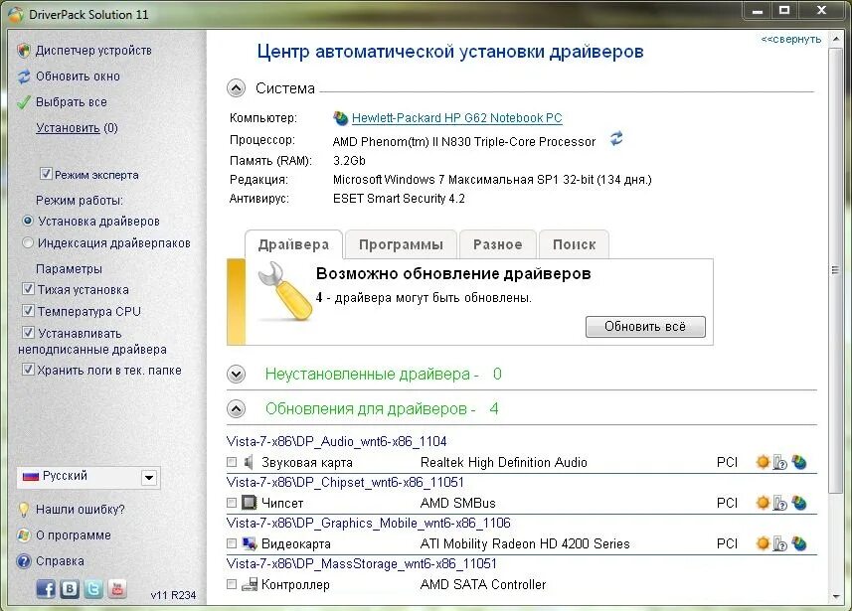
Task: Click globe icon in ATI Mobility Radeon row
Action: pyautogui.click(x=798, y=543)
